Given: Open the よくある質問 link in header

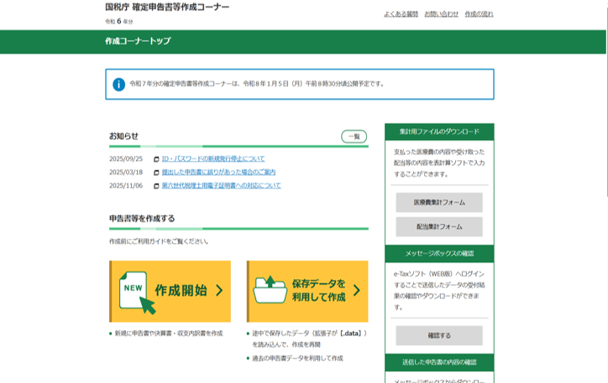Looking at the screenshot, I should [x=401, y=14].
